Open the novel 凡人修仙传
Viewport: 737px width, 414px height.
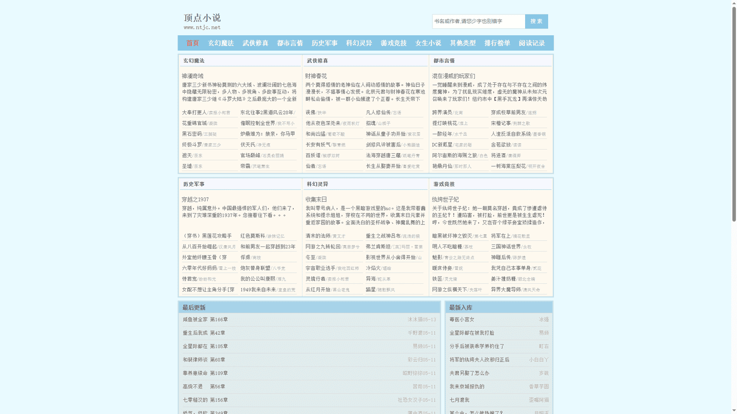(378, 112)
